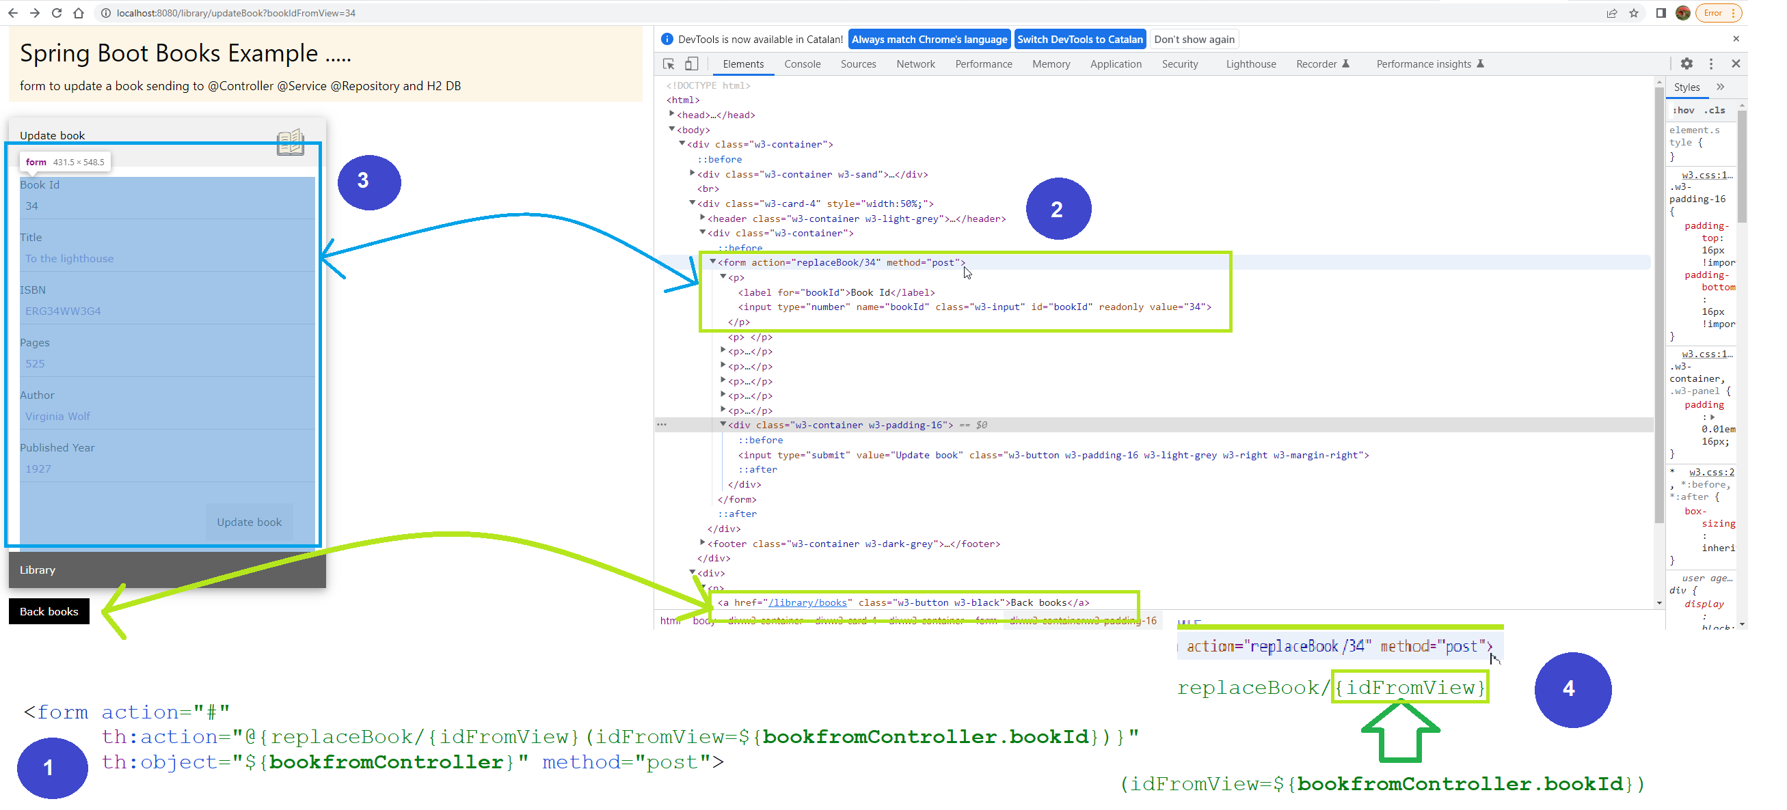Screen dimensions: 1787x810
Task: Open DevTools more options menu
Action: pos(1710,64)
